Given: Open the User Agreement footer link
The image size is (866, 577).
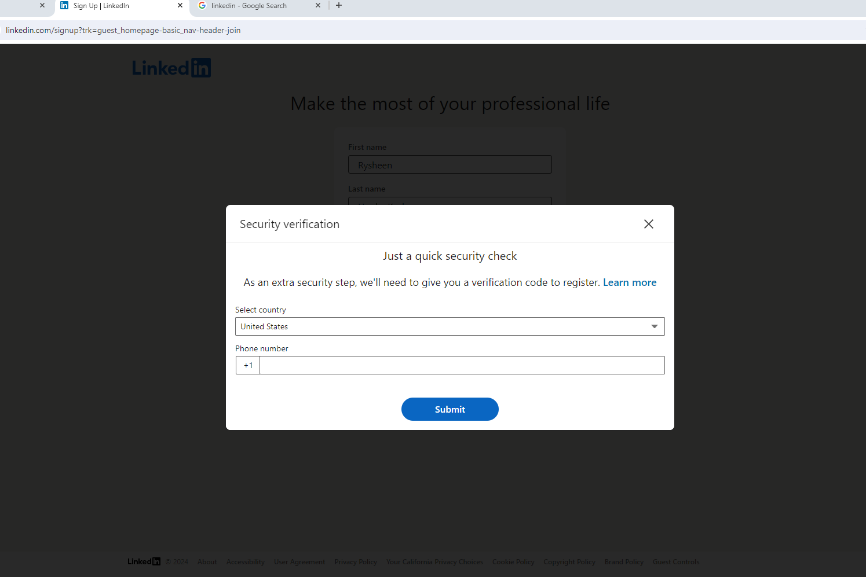Looking at the screenshot, I should click(299, 562).
